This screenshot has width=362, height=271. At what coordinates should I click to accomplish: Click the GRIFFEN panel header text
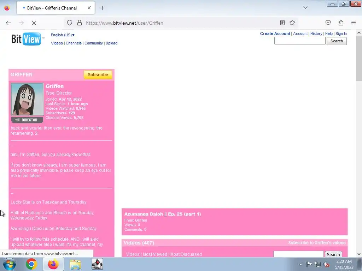click(x=22, y=74)
